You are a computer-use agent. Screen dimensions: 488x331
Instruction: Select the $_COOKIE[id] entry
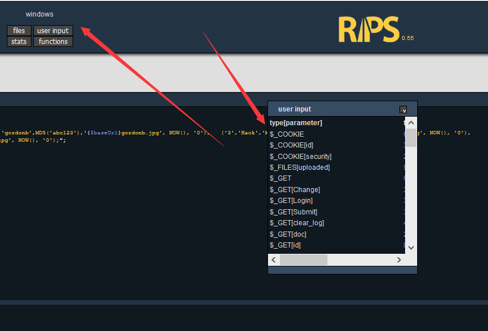[291, 145]
